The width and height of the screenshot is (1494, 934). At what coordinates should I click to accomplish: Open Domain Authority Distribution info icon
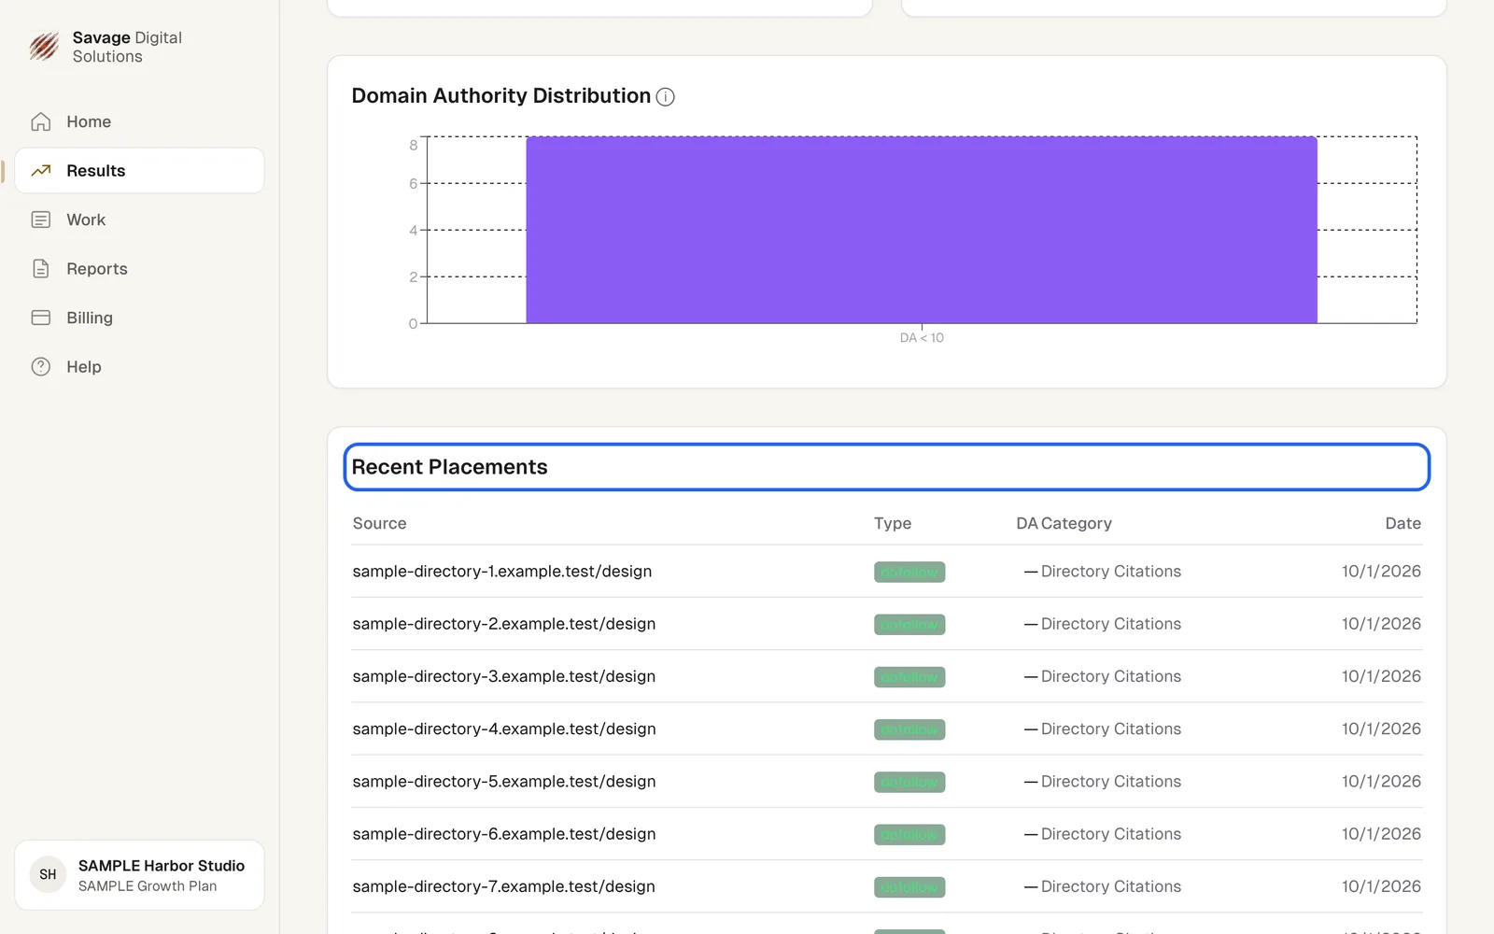tap(665, 97)
